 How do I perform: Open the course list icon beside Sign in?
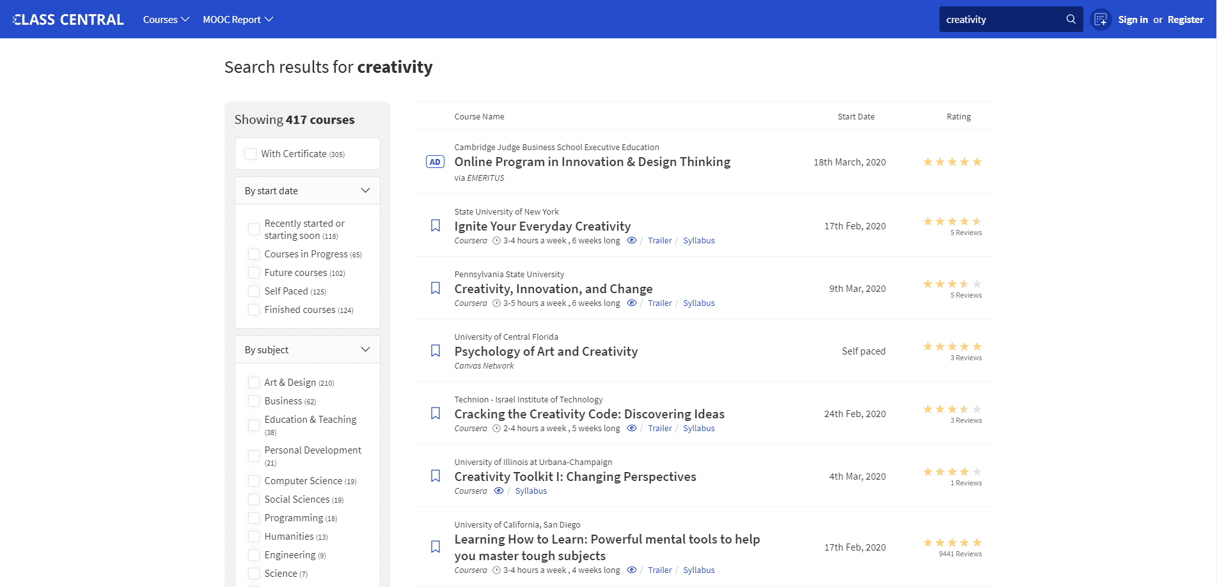(x=1101, y=20)
